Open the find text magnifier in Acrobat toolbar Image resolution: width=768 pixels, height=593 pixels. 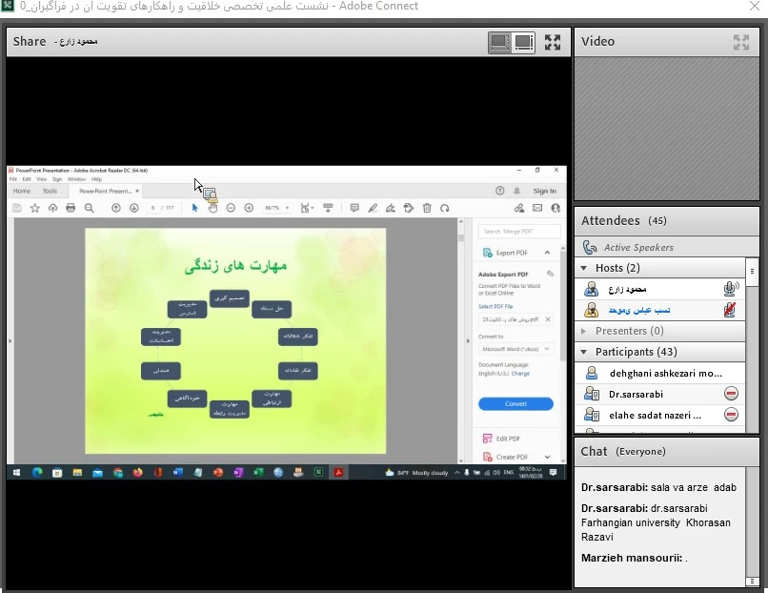[90, 208]
